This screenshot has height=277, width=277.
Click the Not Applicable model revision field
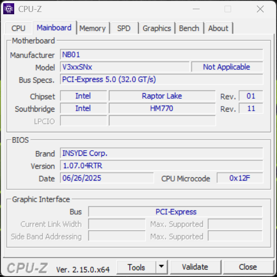click(227, 67)
